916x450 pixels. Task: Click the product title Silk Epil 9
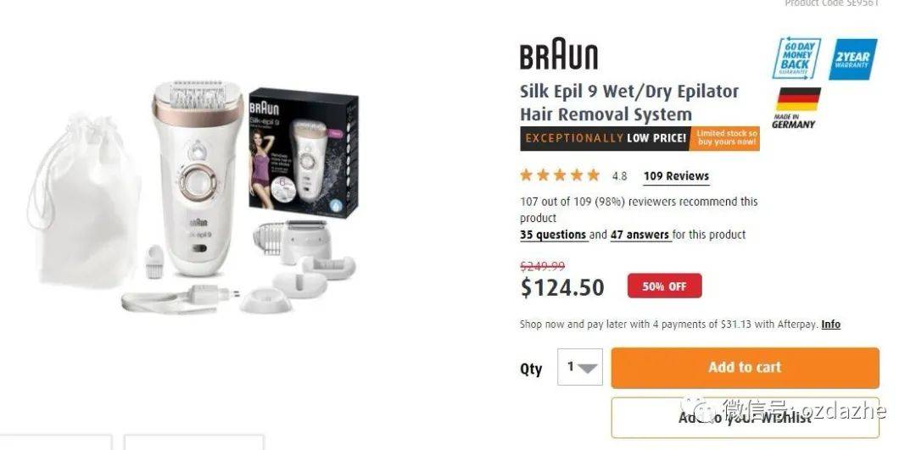[x=629, y=103]
